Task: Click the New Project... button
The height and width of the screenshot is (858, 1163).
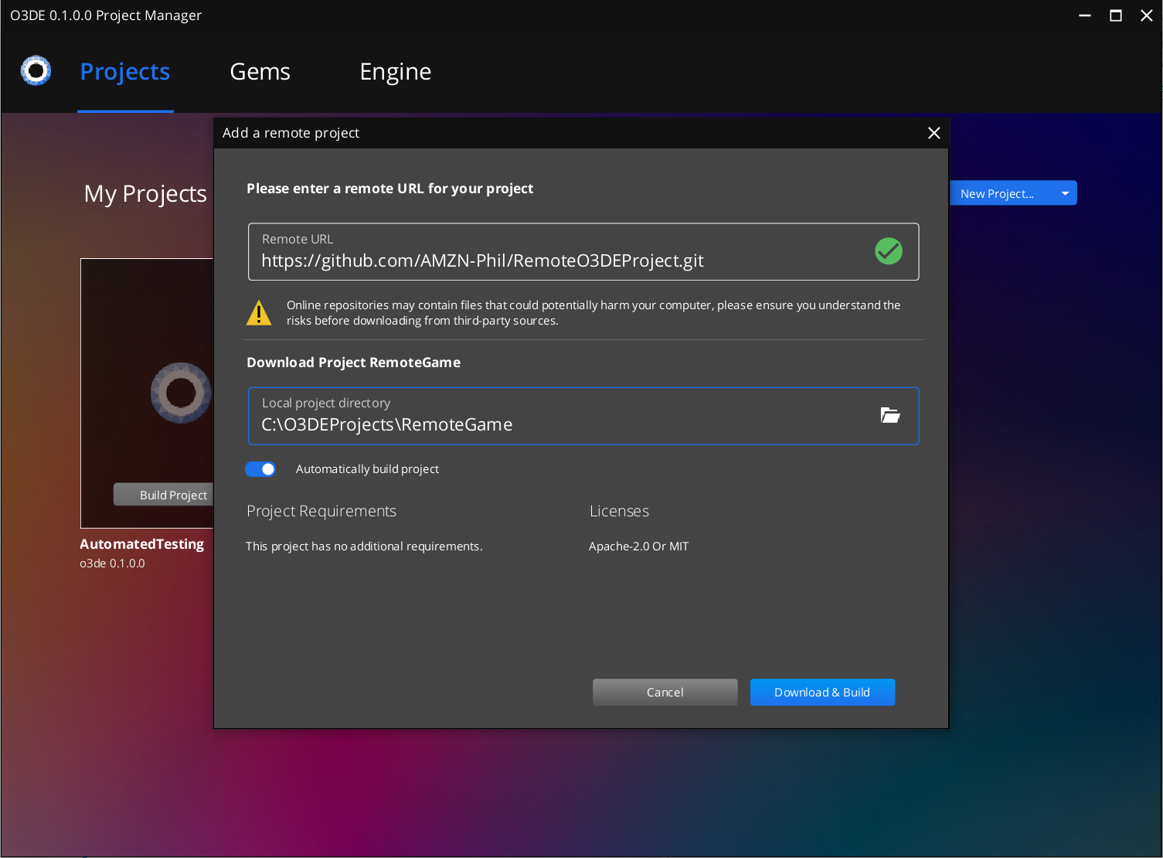Action: 998,192
